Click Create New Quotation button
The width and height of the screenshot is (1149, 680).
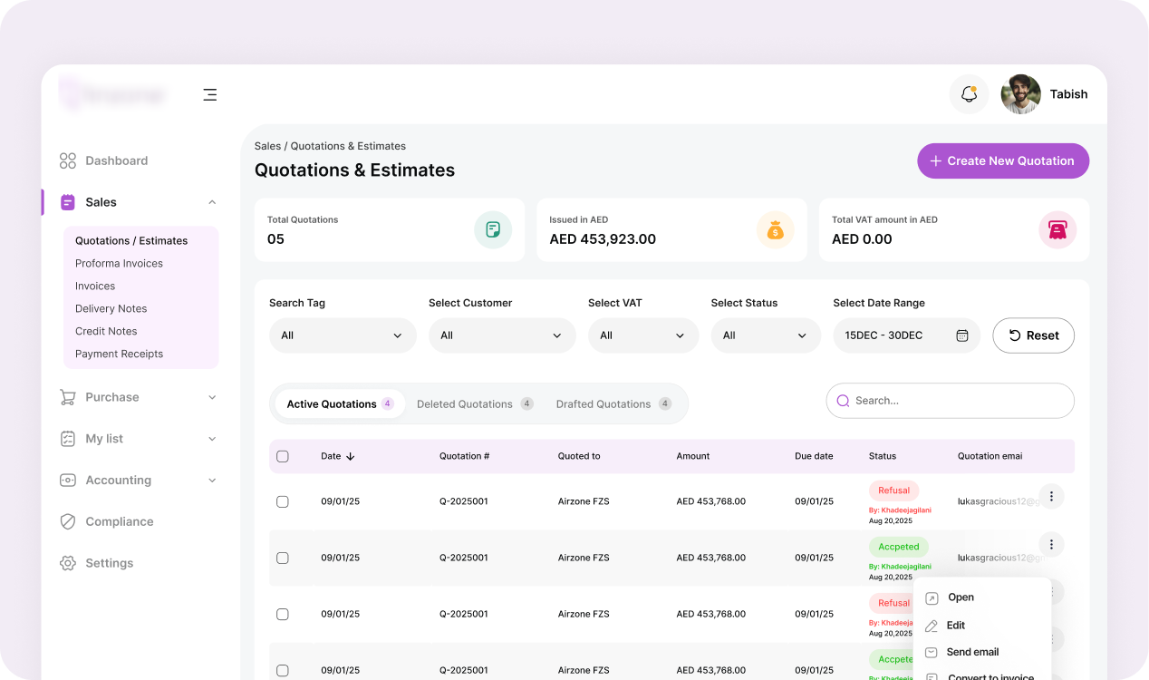click(x=1003, y=160)
